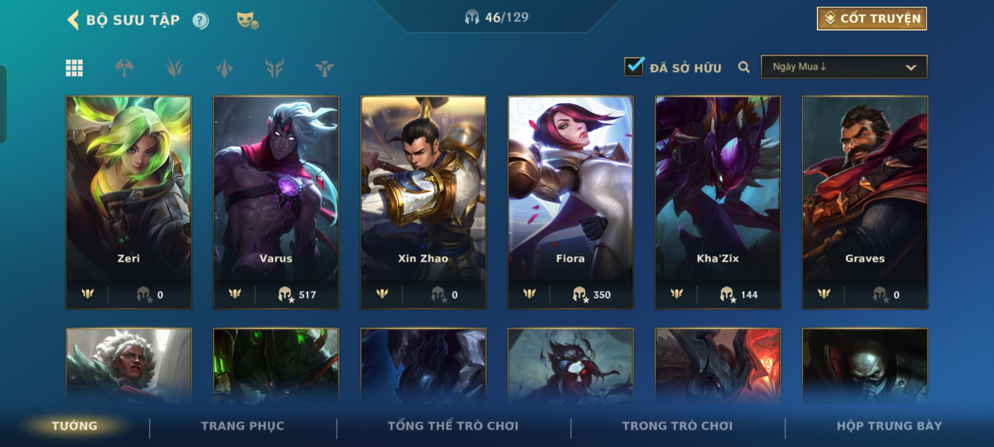Screen dimensions: 994x447
Task: Open the mask and coins icon
Action: click(248, 20)
